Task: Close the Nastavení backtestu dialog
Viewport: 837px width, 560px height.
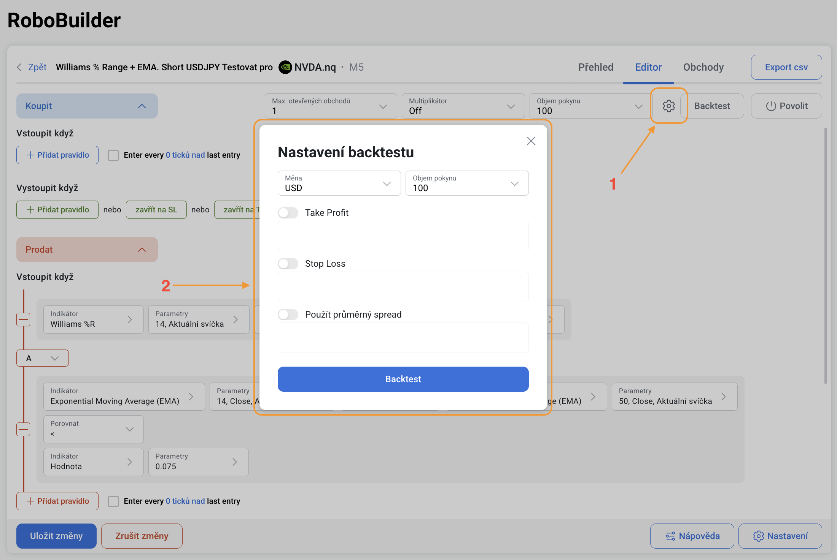Action: click(531, 141)
